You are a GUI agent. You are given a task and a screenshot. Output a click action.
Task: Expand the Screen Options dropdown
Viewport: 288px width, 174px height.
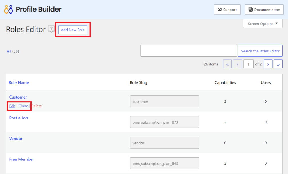(x=263, y=24)
